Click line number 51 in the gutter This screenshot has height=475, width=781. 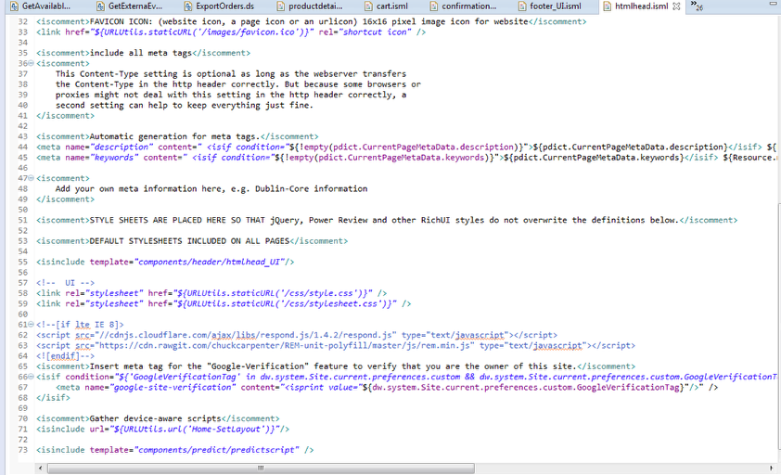(x=23, y=220)
